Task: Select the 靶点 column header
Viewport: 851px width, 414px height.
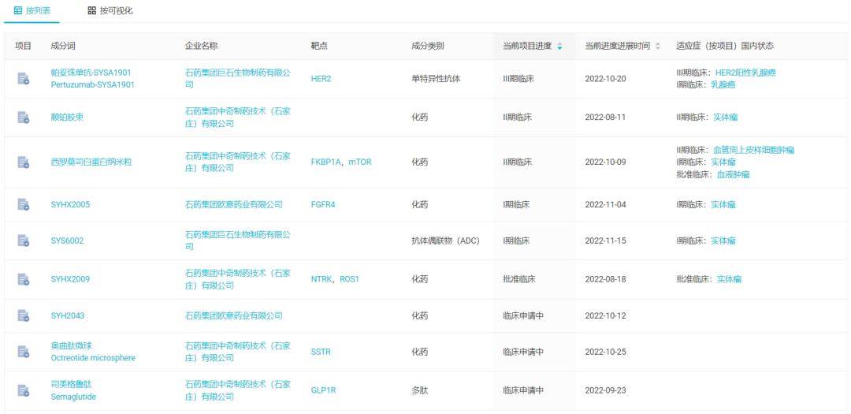Action: (x=319, y=47)
